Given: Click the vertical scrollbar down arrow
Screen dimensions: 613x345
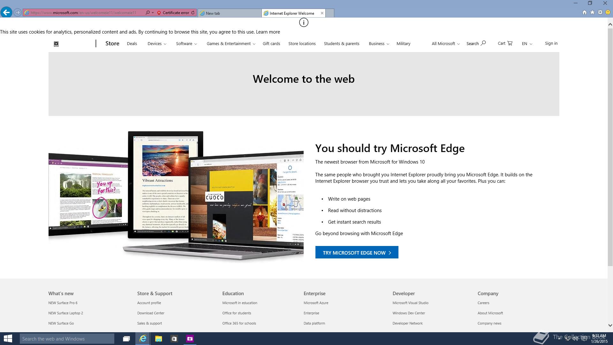Looking at the screenshot, I should coord(610,325).
